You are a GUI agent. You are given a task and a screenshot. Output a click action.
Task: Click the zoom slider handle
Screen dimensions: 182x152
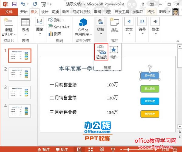click(128, 150)
